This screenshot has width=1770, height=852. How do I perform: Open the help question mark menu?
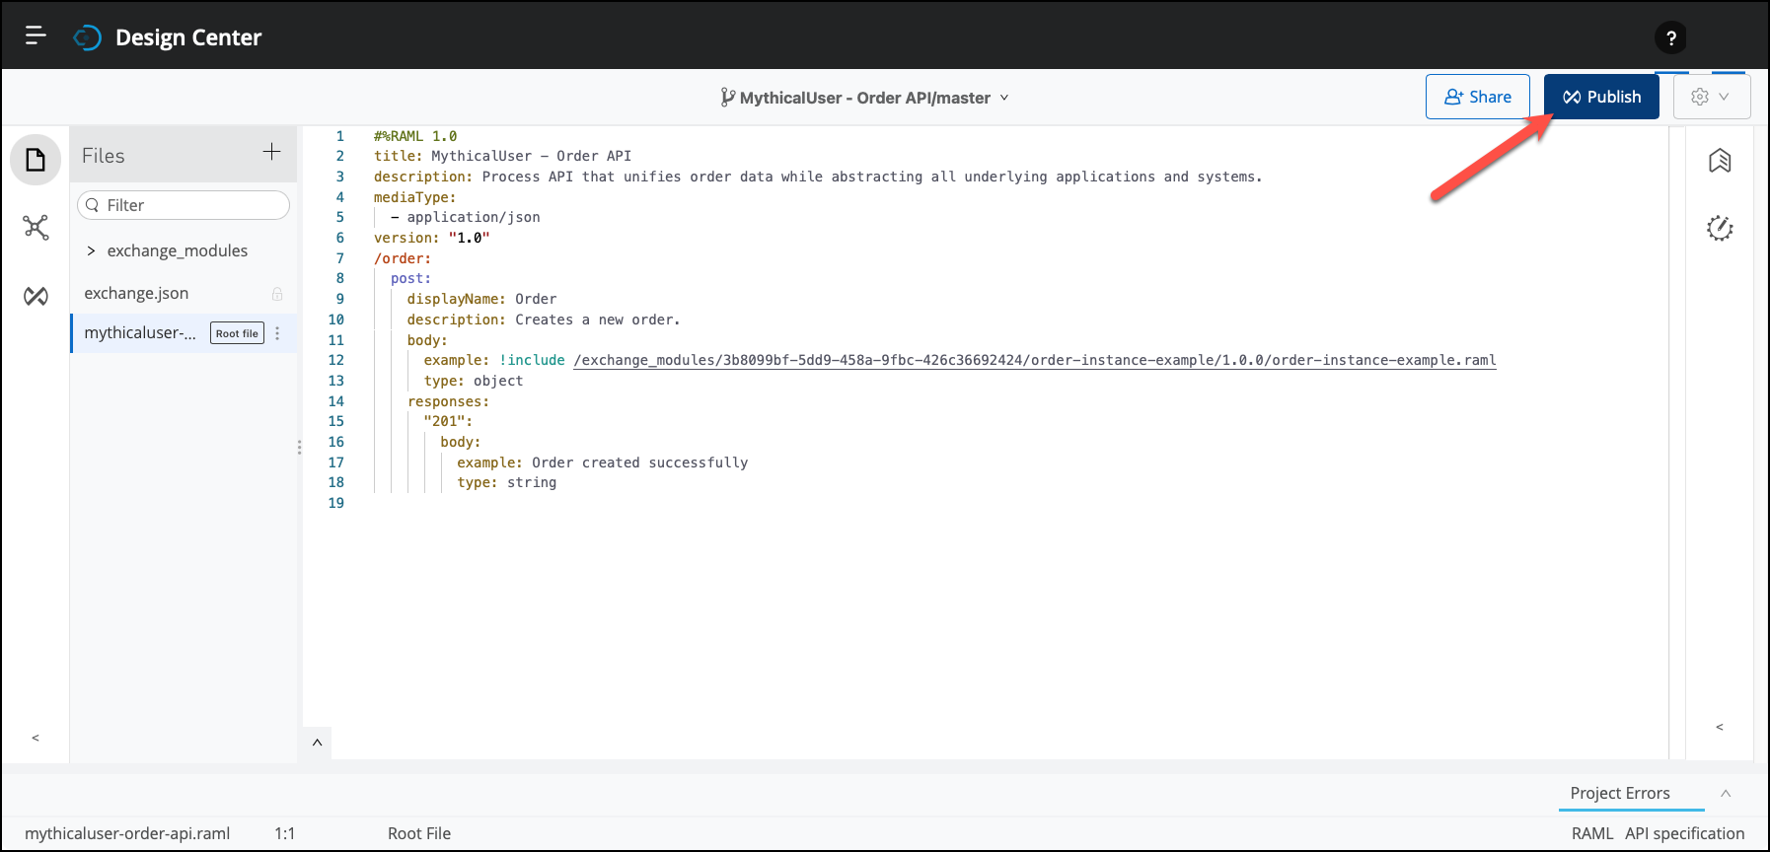click(1670, 38)
